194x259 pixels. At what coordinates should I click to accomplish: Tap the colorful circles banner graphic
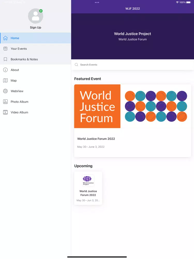(x=156, y=106)
